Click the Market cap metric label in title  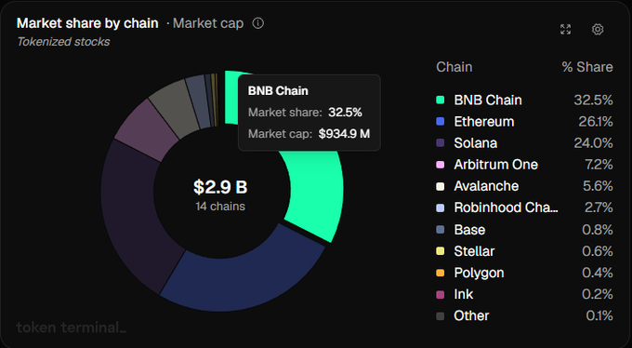point(208,23)
